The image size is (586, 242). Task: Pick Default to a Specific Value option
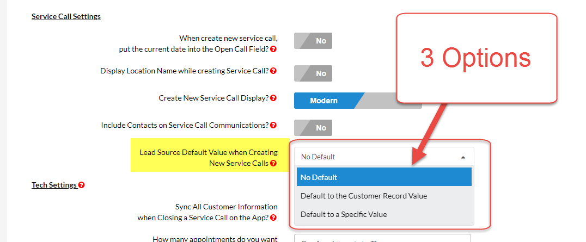pyautogui.click(x=384, y=214)
